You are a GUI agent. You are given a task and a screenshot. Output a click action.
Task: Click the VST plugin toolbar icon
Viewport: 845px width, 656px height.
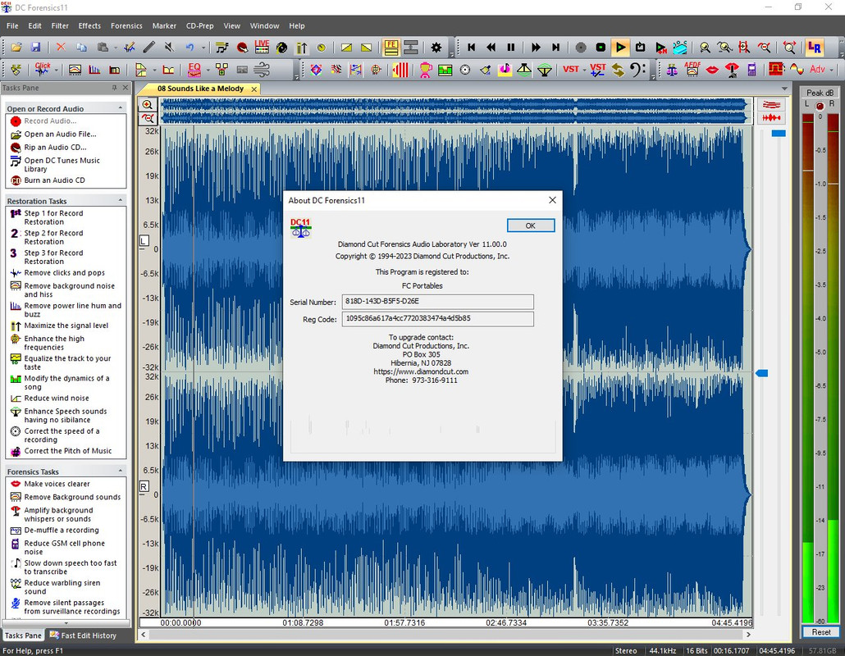[571, 69]
